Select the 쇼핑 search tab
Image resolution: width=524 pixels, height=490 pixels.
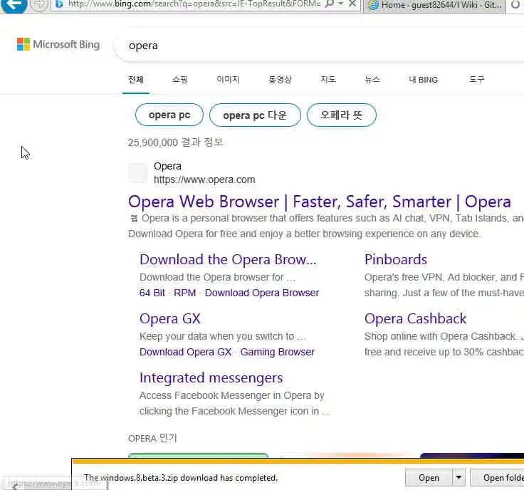pyautogui.click(x=180, y=80)
